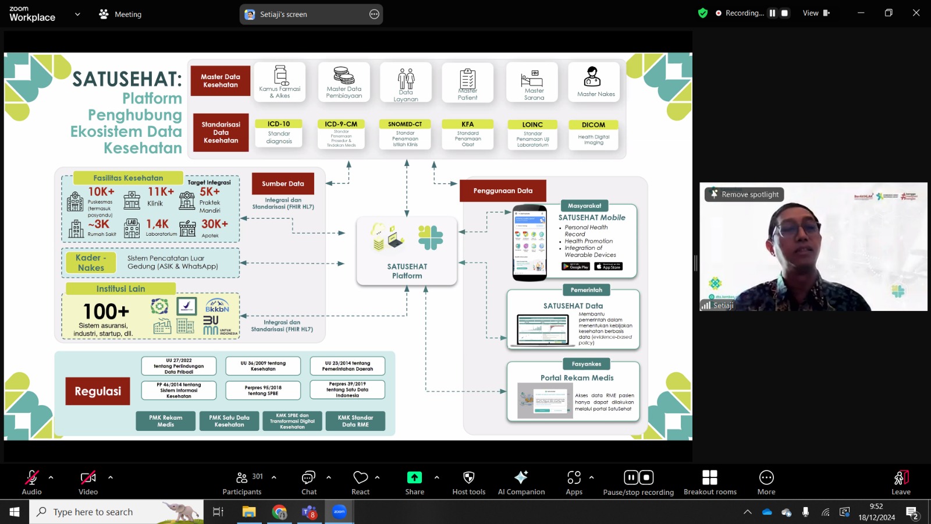Open the Chat panel
This screenshot has width=931, height=524.
(x=308, y=478)
